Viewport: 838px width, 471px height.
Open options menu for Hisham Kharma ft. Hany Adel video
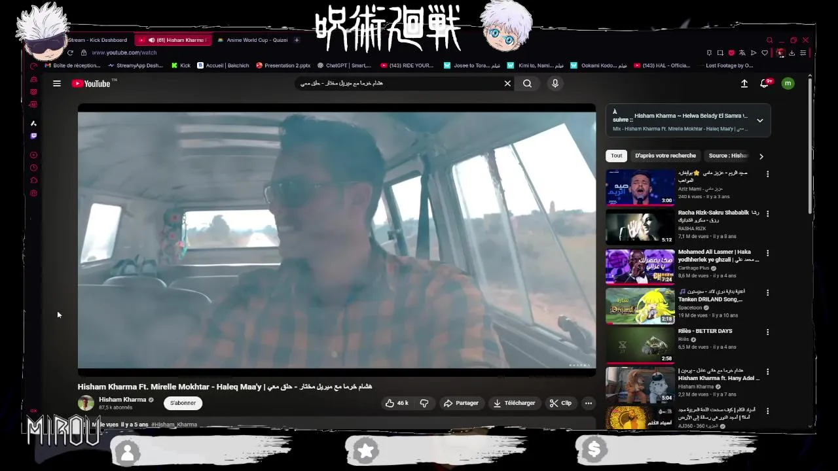pyautogui.click(x=767, y=372)
